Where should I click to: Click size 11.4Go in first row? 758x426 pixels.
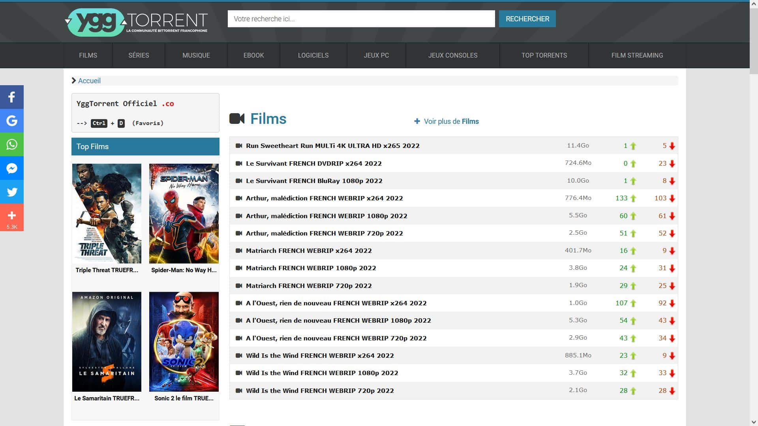click(x=578, y=146)
